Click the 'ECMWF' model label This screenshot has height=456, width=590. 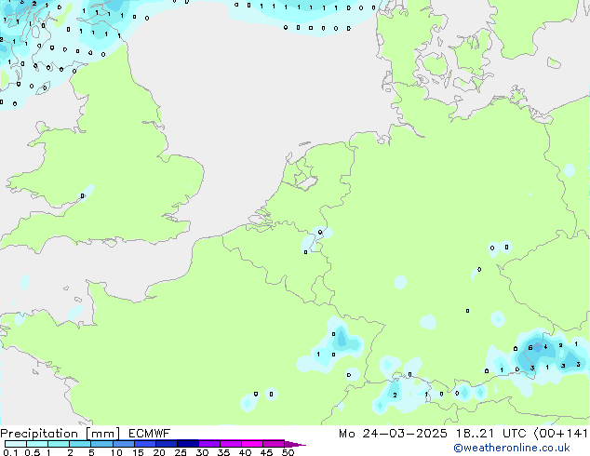tap(150, 434)
